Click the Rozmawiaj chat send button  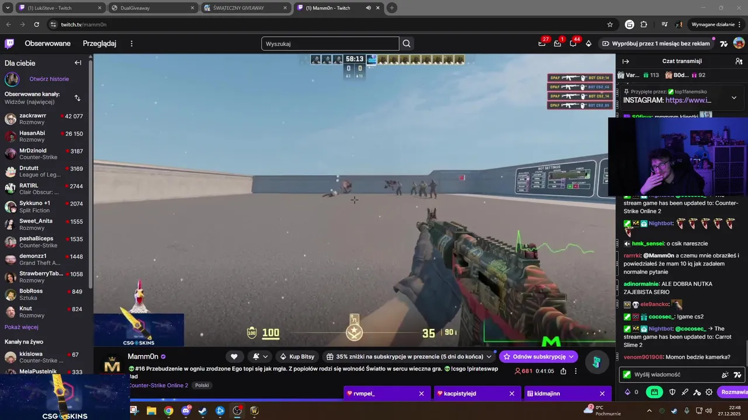tap(732, 392)
